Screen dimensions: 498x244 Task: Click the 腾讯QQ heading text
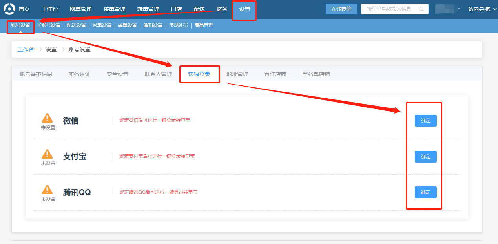77,192
